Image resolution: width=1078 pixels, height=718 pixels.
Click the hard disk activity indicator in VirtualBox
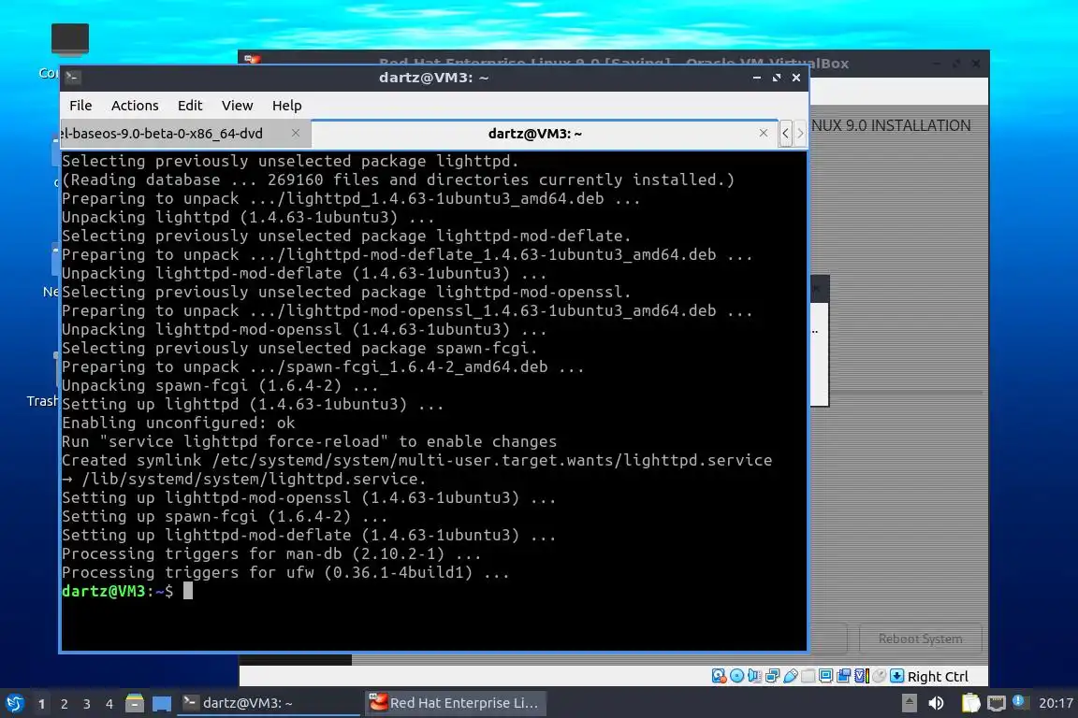[719, 676]
